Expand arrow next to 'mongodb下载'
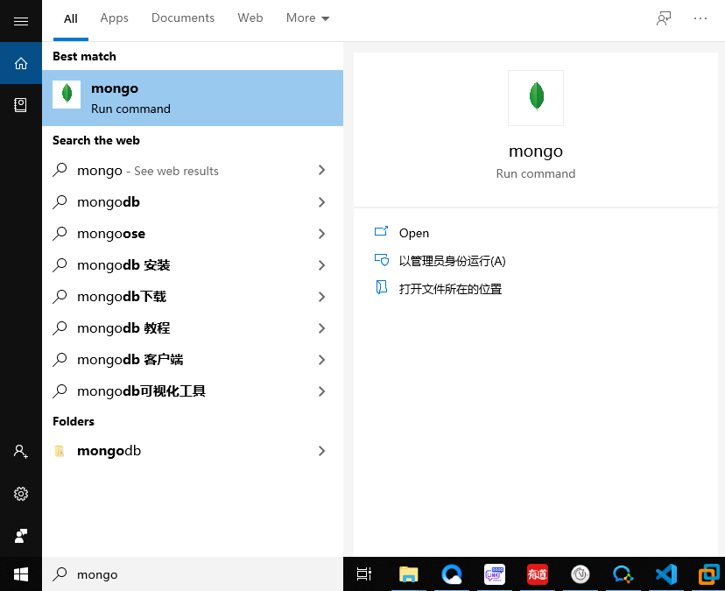 pyautogui.click(x=322, y=297)
